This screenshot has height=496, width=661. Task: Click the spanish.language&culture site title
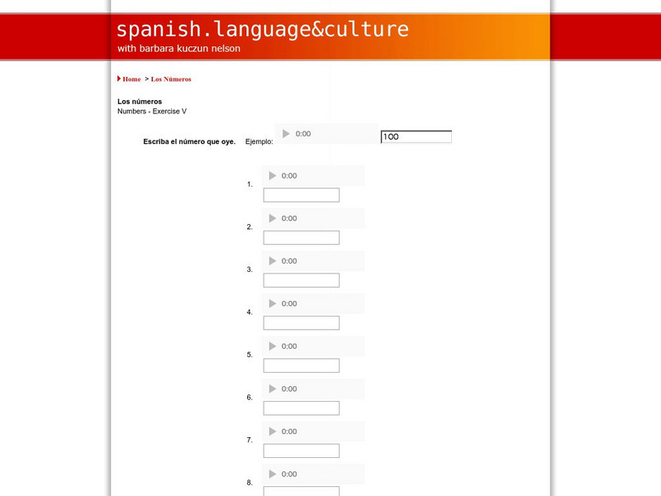[263, 30]
